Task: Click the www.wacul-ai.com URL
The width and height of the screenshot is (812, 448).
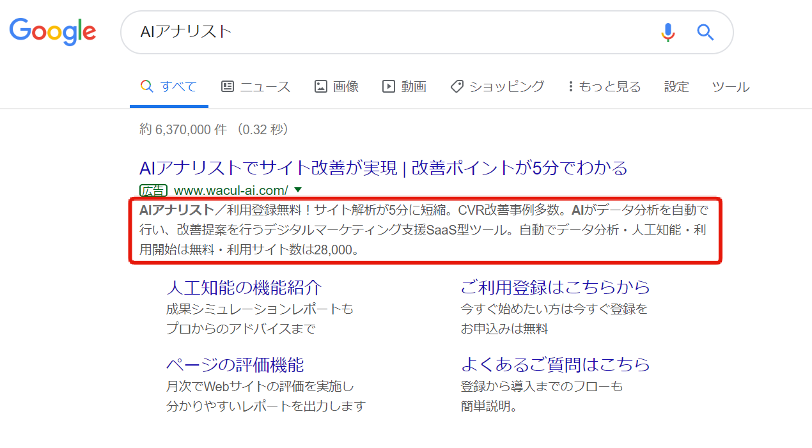Action: click(231, 190)
